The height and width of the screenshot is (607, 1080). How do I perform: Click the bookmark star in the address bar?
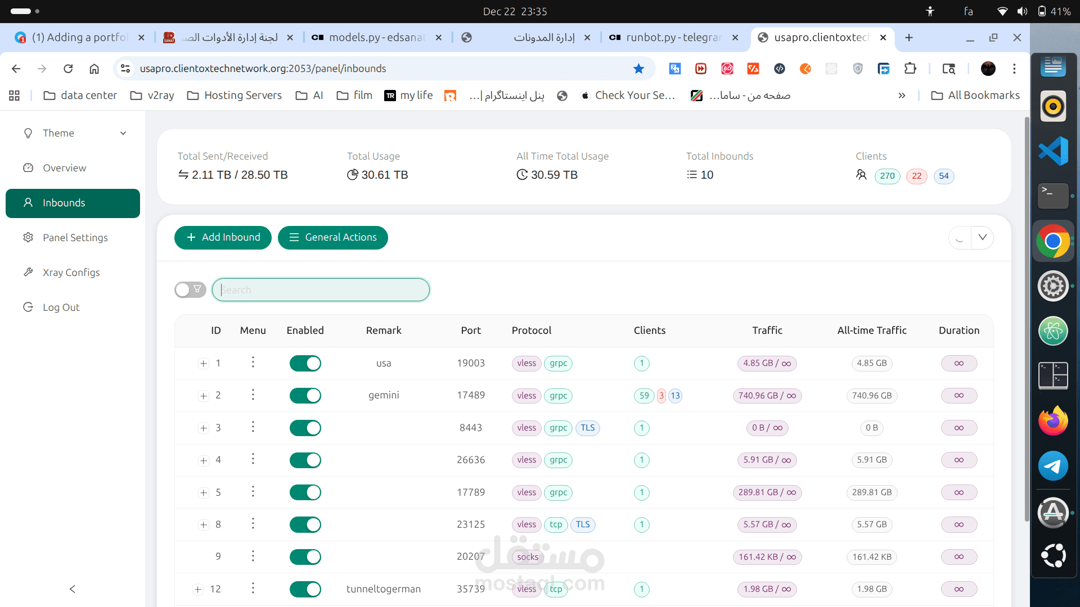[x=638, y=68]
